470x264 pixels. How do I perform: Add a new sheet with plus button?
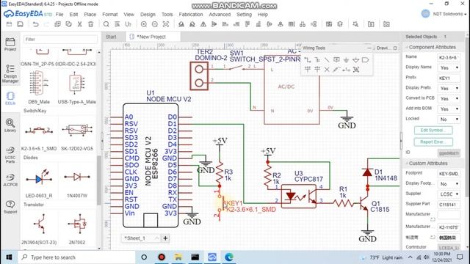165,238
